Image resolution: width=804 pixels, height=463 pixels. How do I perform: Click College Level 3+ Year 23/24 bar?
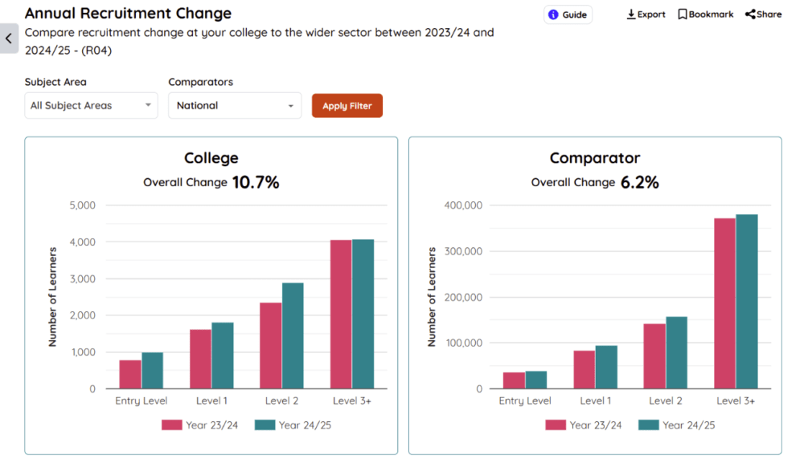click(x=341, y=314)
